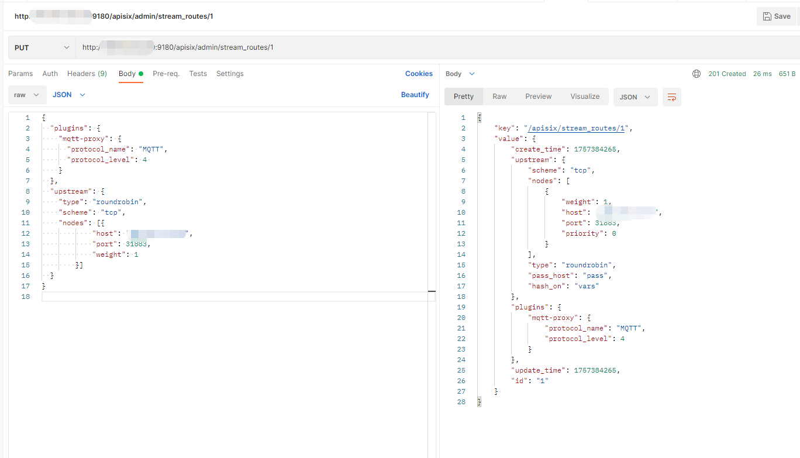Image resolution: width=800 pixels, height=458 pixels.
Task: Open the PUT method dropdown
Action: (42, 47)
